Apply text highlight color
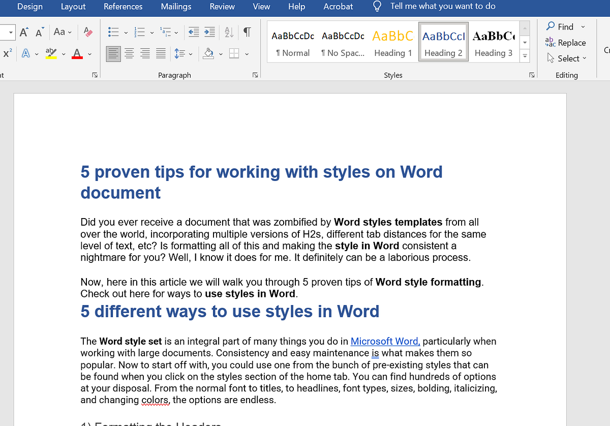Viewport: 610px width, 426px height. pyautogui.click(x=50, y=53)
